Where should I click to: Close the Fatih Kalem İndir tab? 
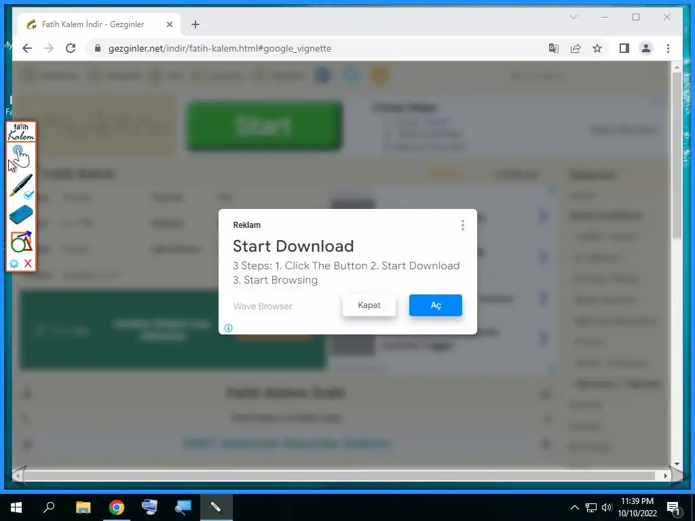point(169,24)
